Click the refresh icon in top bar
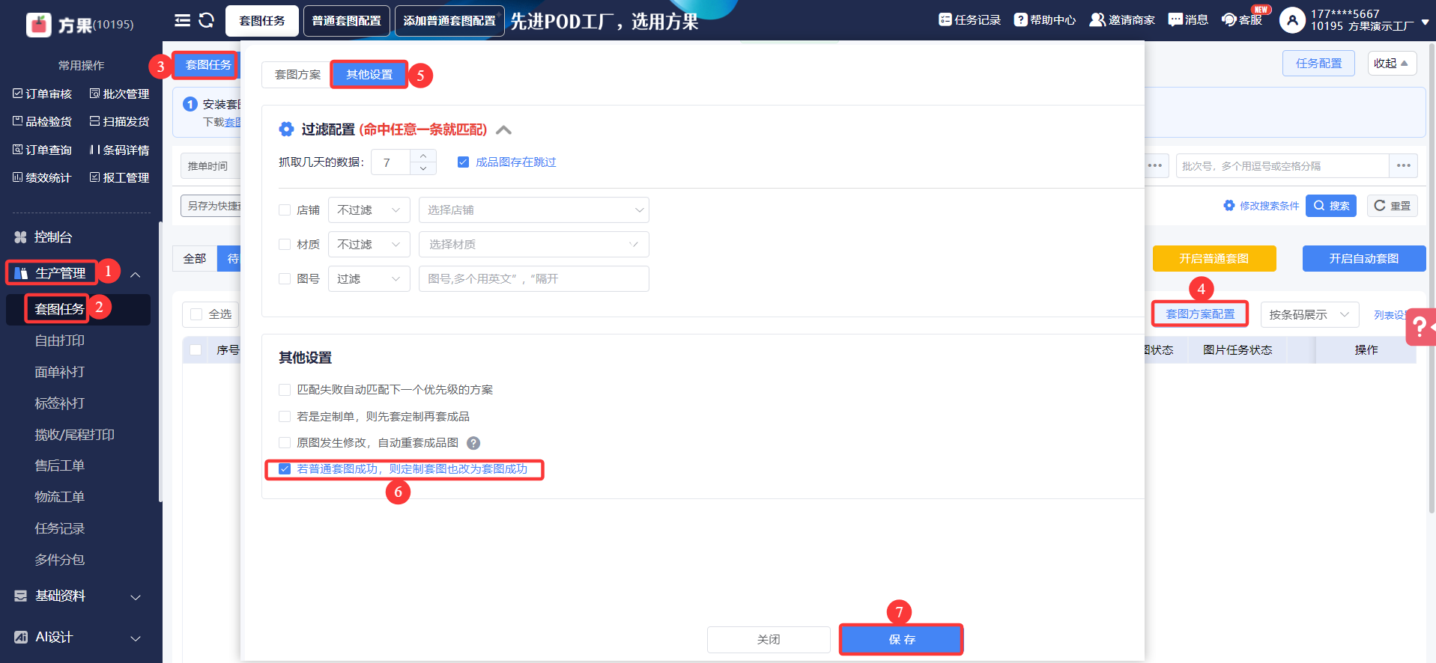This screenshot has width=1436, height=663. (x=206, y=20)
